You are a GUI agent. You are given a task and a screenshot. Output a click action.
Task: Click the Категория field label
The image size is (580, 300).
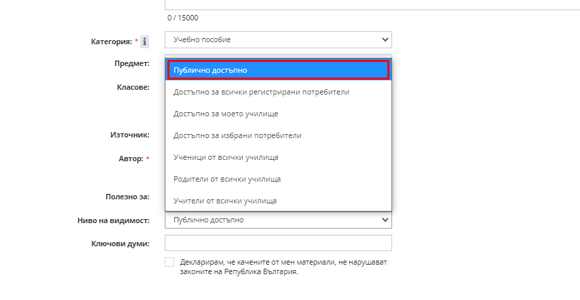(112, 41)
